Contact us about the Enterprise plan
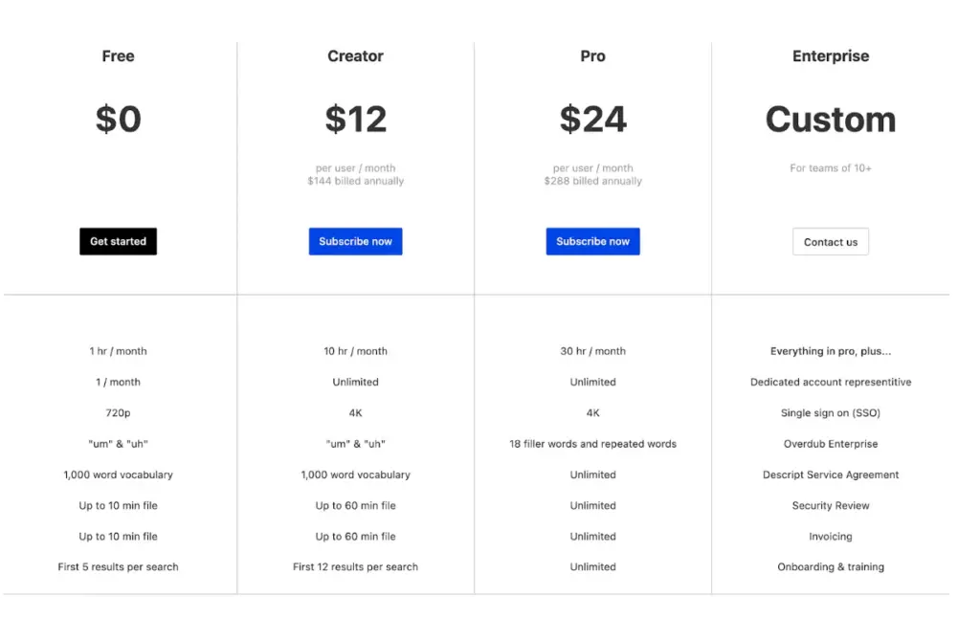 point(830,242)
